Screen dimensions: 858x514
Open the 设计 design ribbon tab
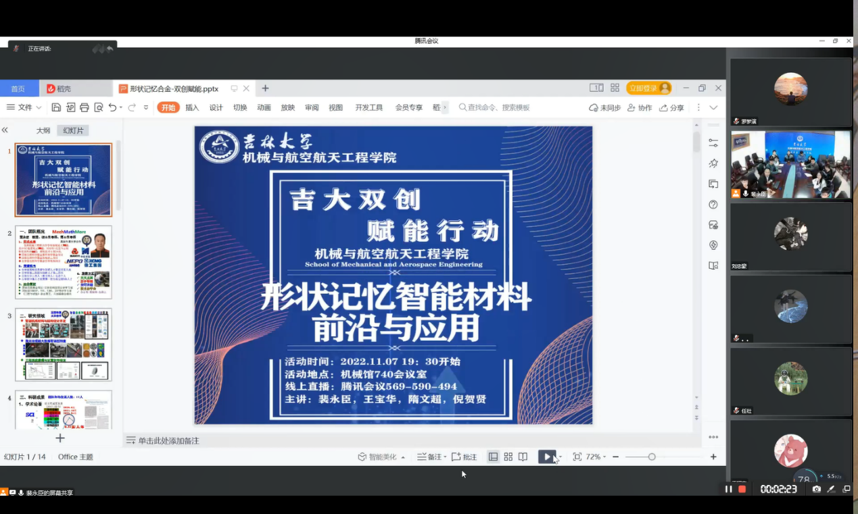[x=216, y=107]
